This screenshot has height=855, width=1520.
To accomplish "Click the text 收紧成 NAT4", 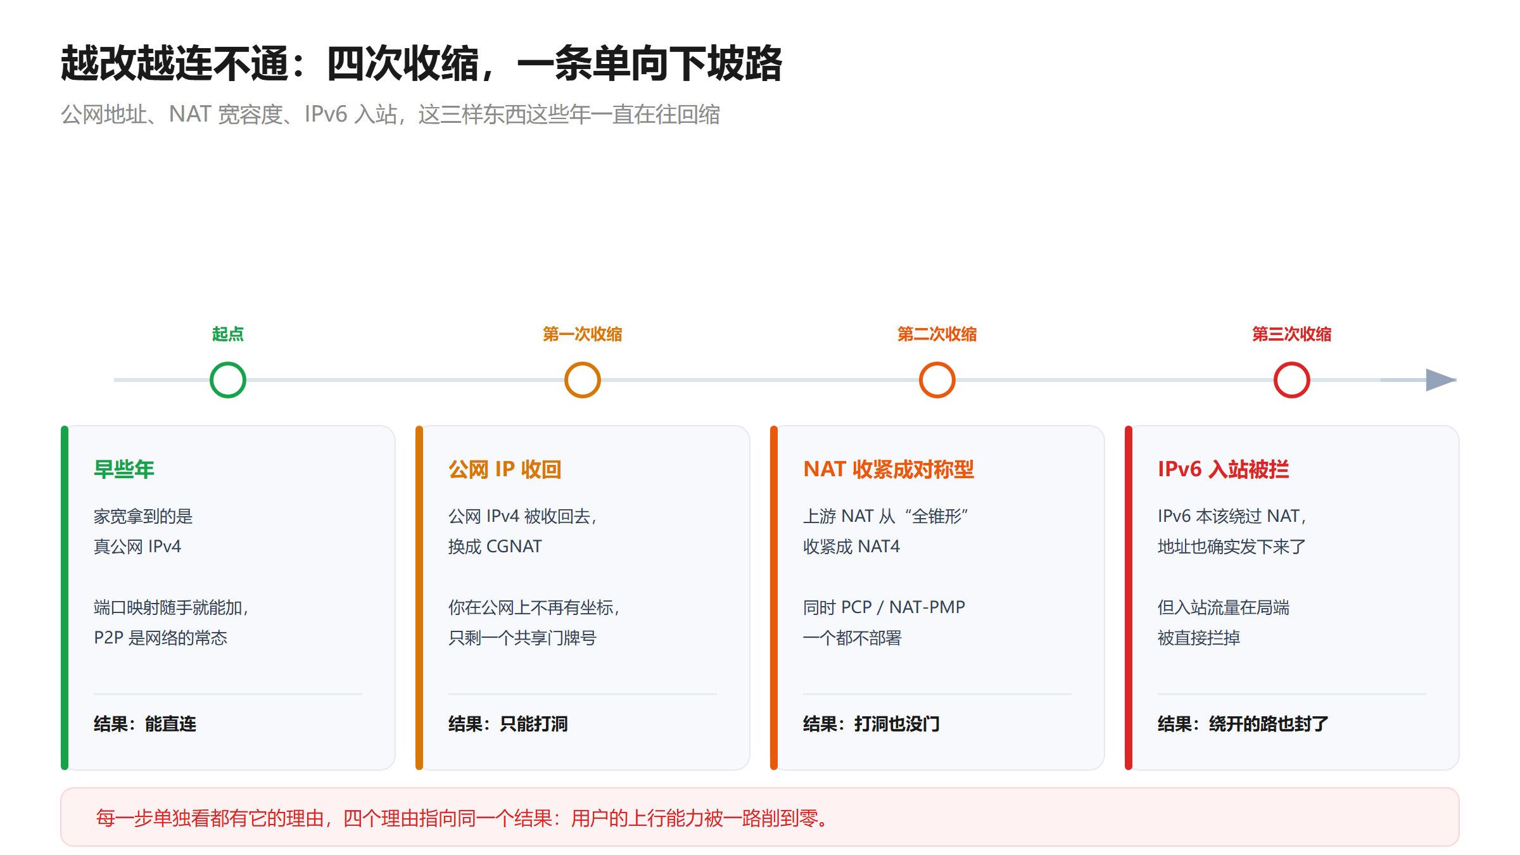I will (852, 547).
